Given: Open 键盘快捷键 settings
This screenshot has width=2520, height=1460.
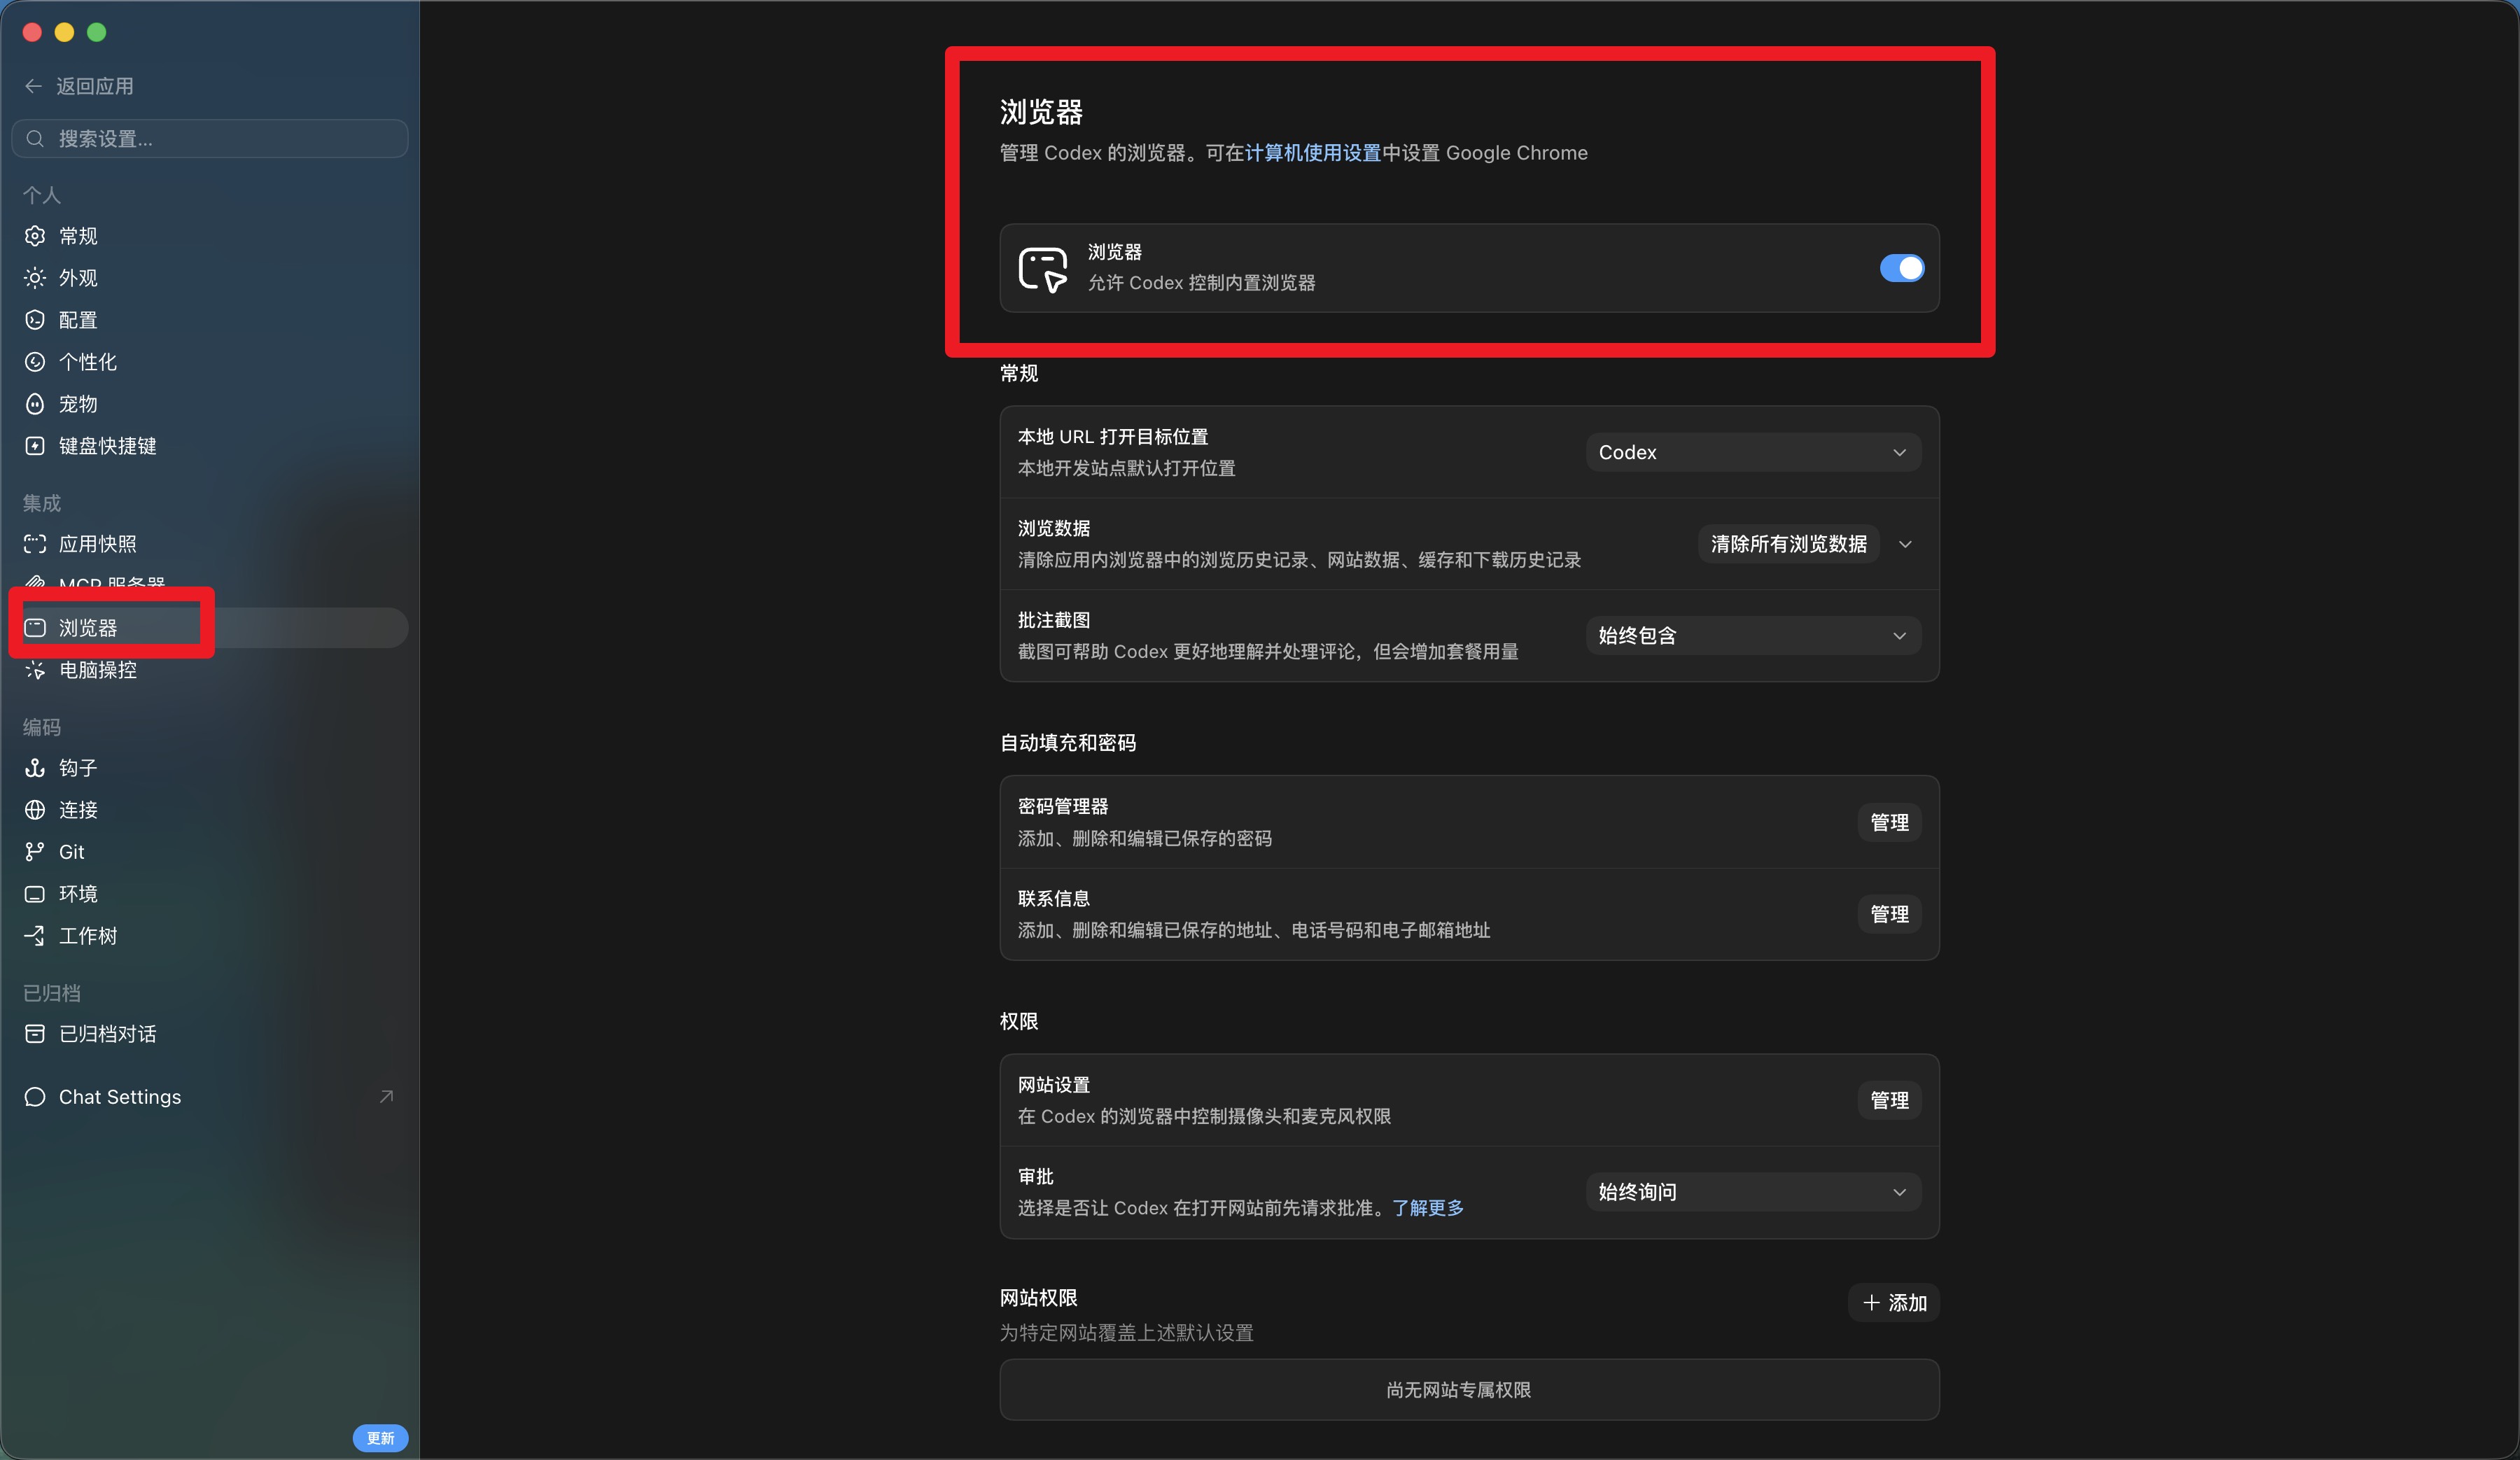Looking at the screenshot, I should tap(210, 446).
